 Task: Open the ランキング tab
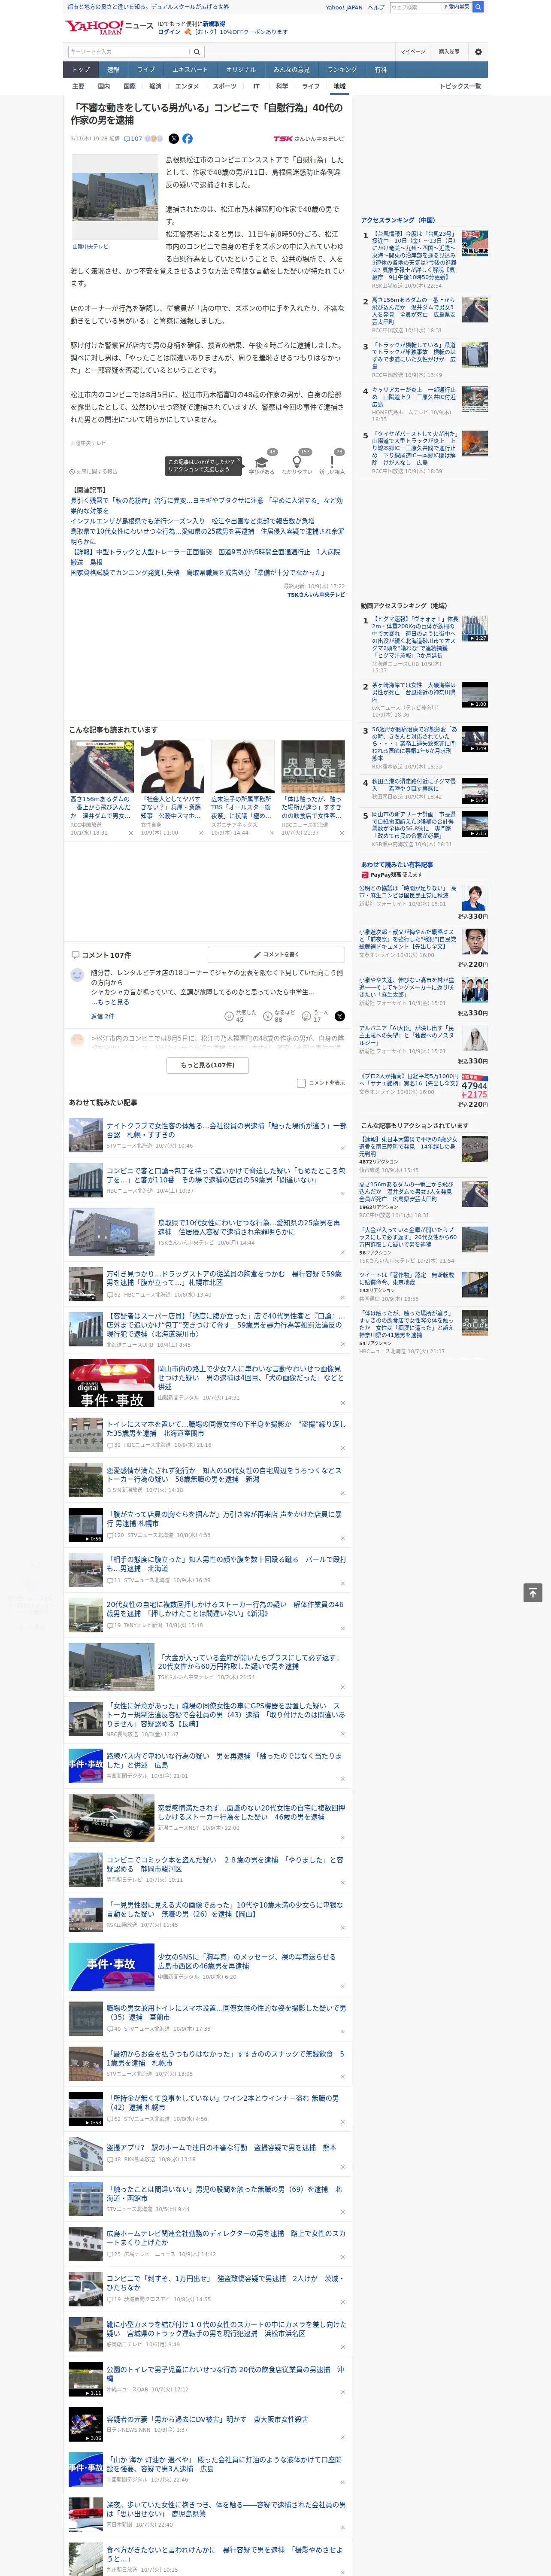coord(342,69)
